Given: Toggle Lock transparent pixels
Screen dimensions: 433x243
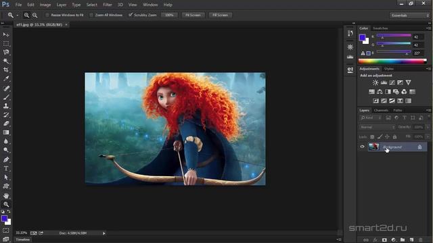Looking at the screenshot, I should point(372,136).
